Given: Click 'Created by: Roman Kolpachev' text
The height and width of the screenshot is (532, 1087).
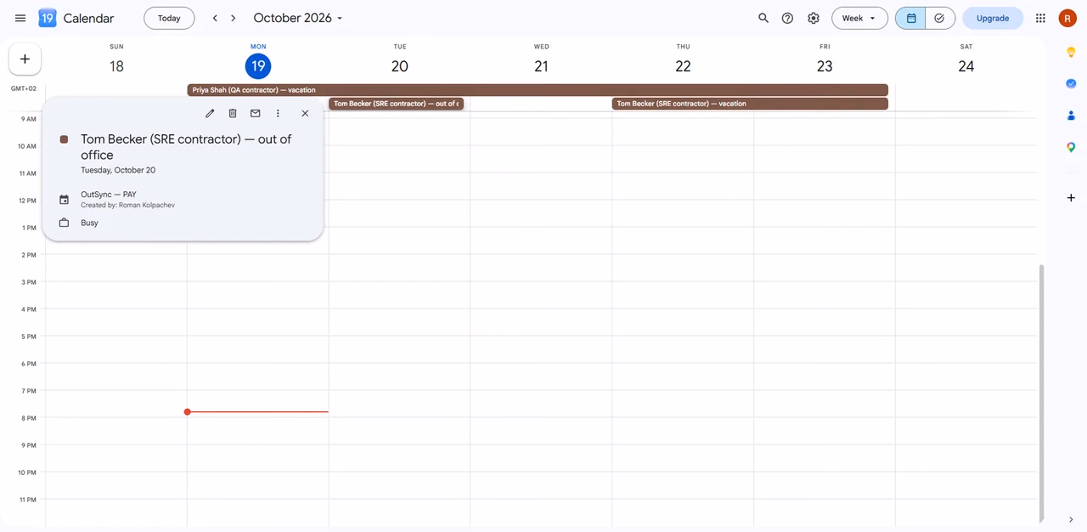Looking at the screenshot, I should tap(128, 206).
